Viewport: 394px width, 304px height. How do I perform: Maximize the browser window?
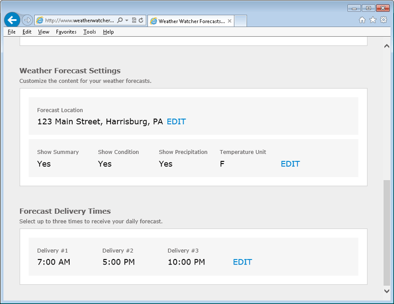368,8
